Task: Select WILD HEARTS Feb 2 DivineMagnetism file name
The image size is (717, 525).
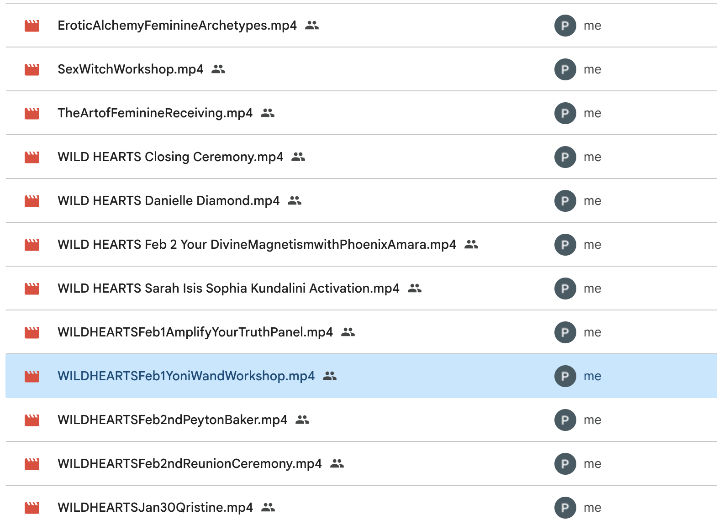Action: point(257,245)
